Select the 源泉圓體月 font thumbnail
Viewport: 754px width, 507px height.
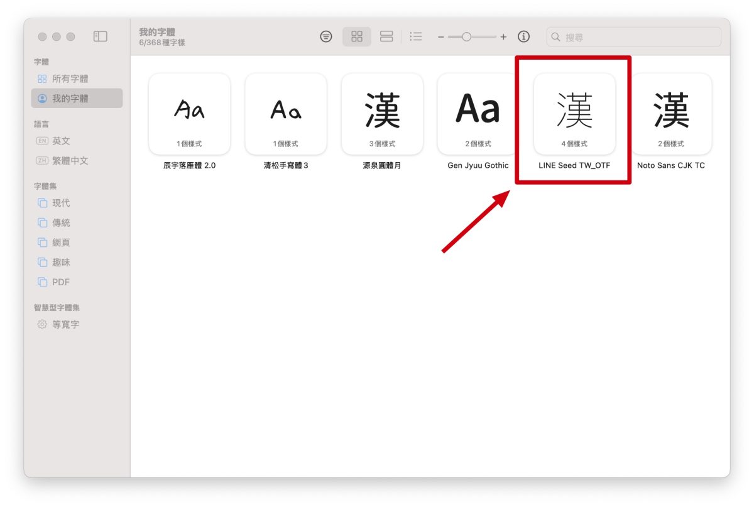[382, 114]
